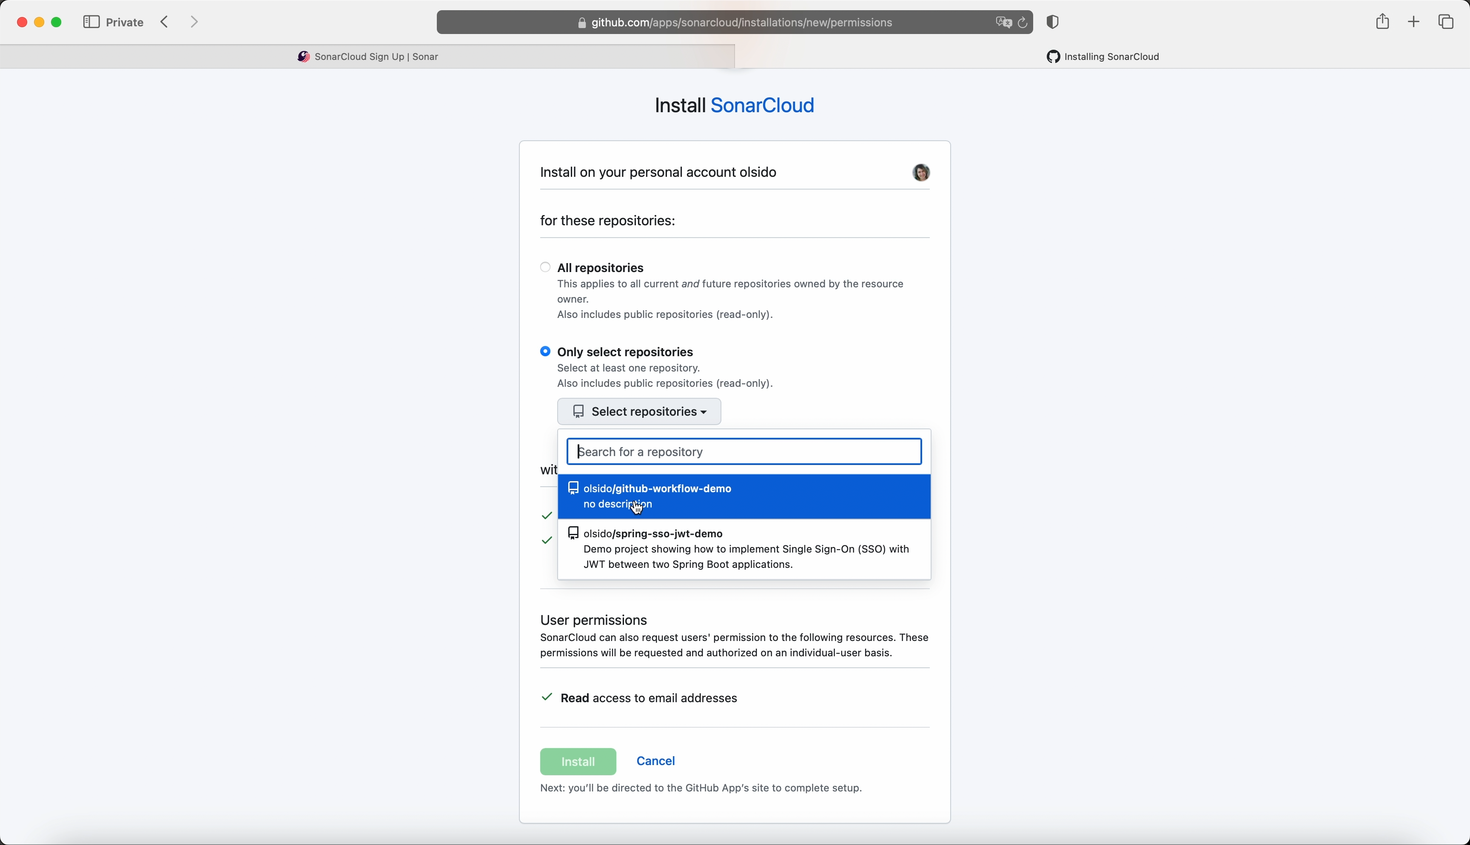The image size is (1470, 845).
Task: Go forward using the forward arrow
Action: 194,22
